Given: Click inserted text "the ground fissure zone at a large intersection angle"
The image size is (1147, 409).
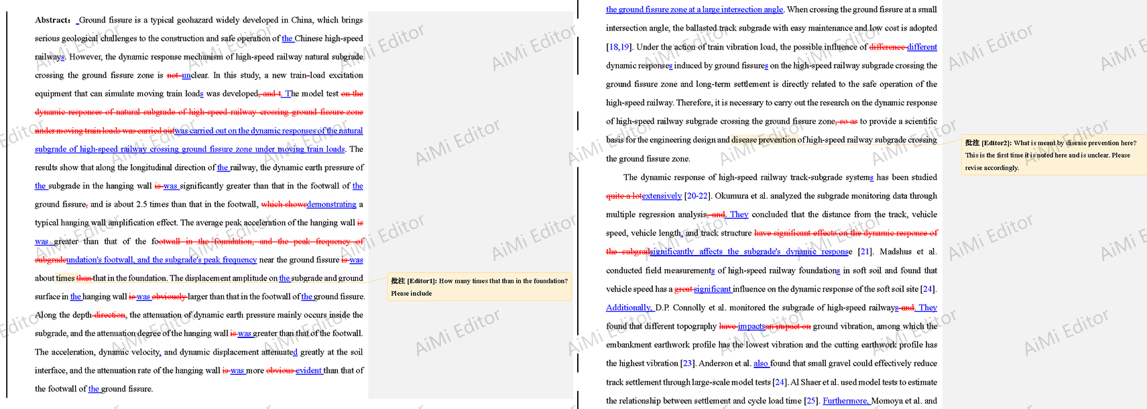Looking at the screenshot, I should [695, 9].
